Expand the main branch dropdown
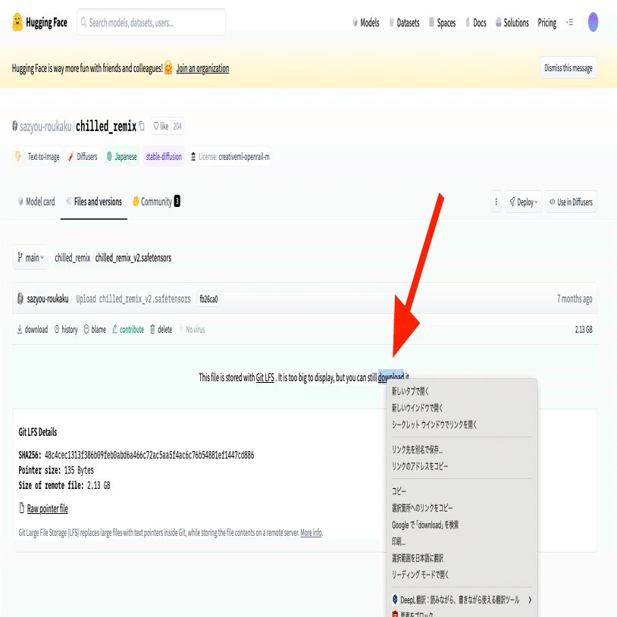Image resolution: width=617 pixels, height=617 pixels. click(30, 258)
